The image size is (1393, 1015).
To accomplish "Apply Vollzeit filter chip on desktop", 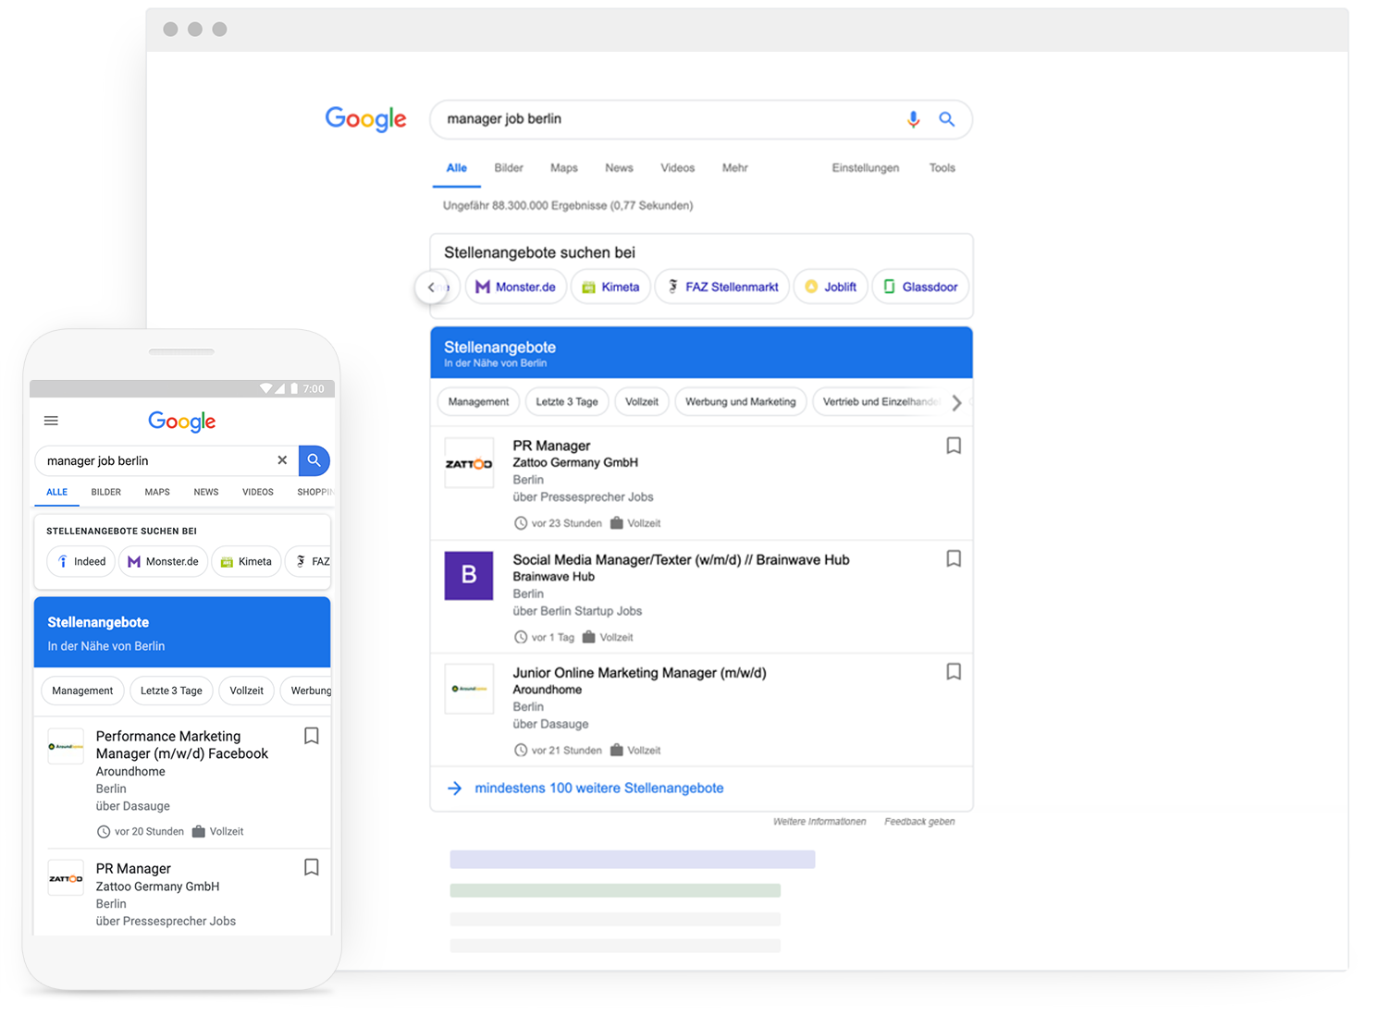I will tap(641, 402).
